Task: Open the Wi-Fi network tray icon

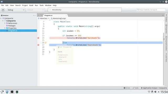Action: pyautogui.click(x=149, y=92)
